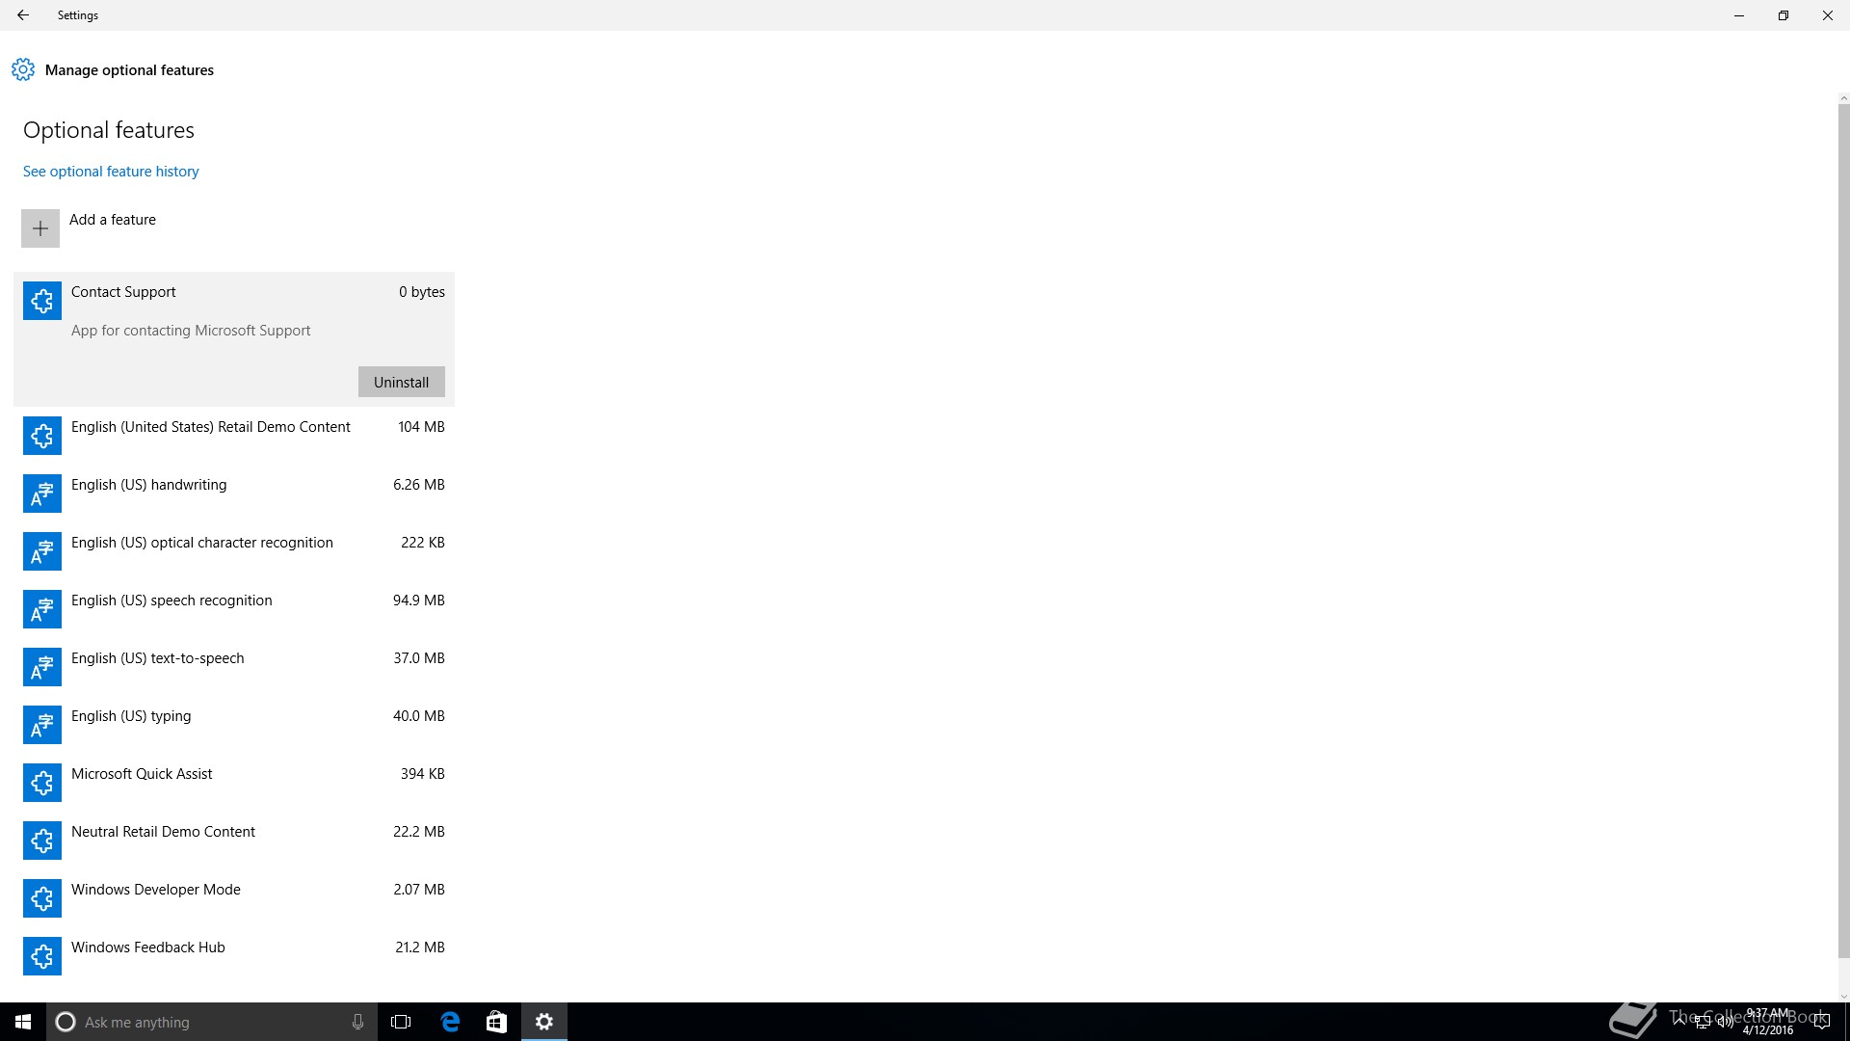Click the optical character recognition language icon
The image size is (1850, 1041).
click(x=41, y=551)
